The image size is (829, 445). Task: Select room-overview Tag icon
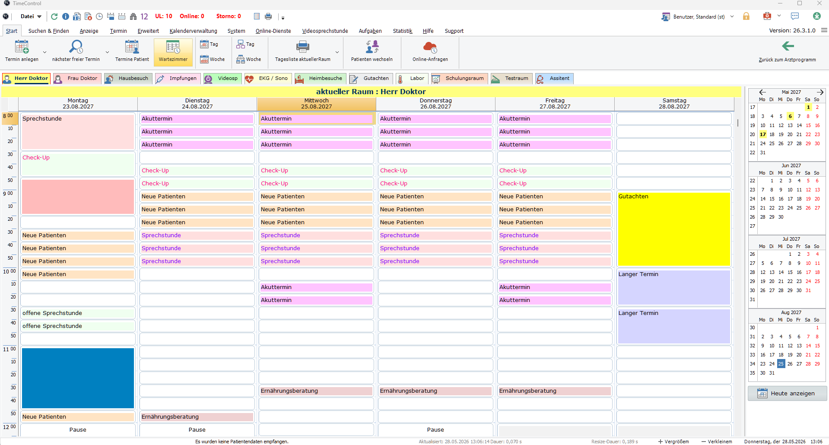click(x=241, y=44)
